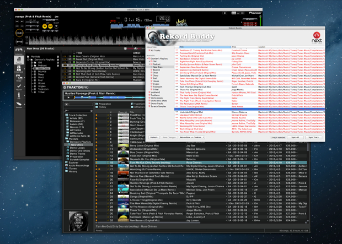Image resolution: width=342 pixels, height=244 pixels.
Task: Select 'Tech This Out (Original Club Mix)' in Rekord Buddy
Action: click(249, 86)
